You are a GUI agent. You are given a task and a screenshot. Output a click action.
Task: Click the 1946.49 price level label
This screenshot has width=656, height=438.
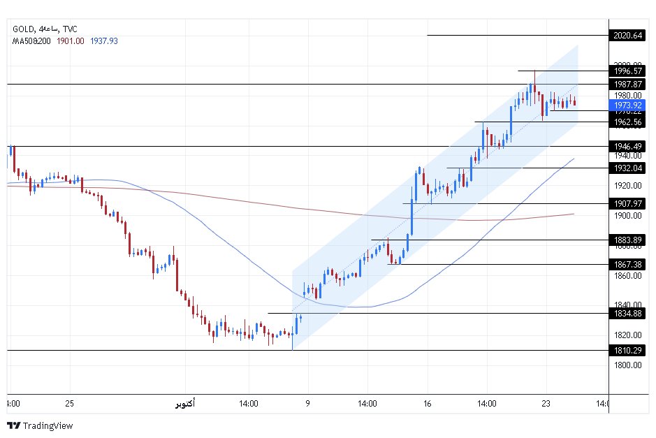627,147
